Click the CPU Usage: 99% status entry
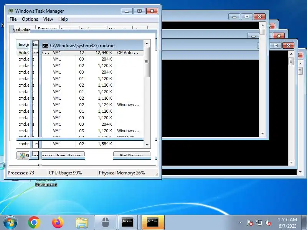 [65, 173]
